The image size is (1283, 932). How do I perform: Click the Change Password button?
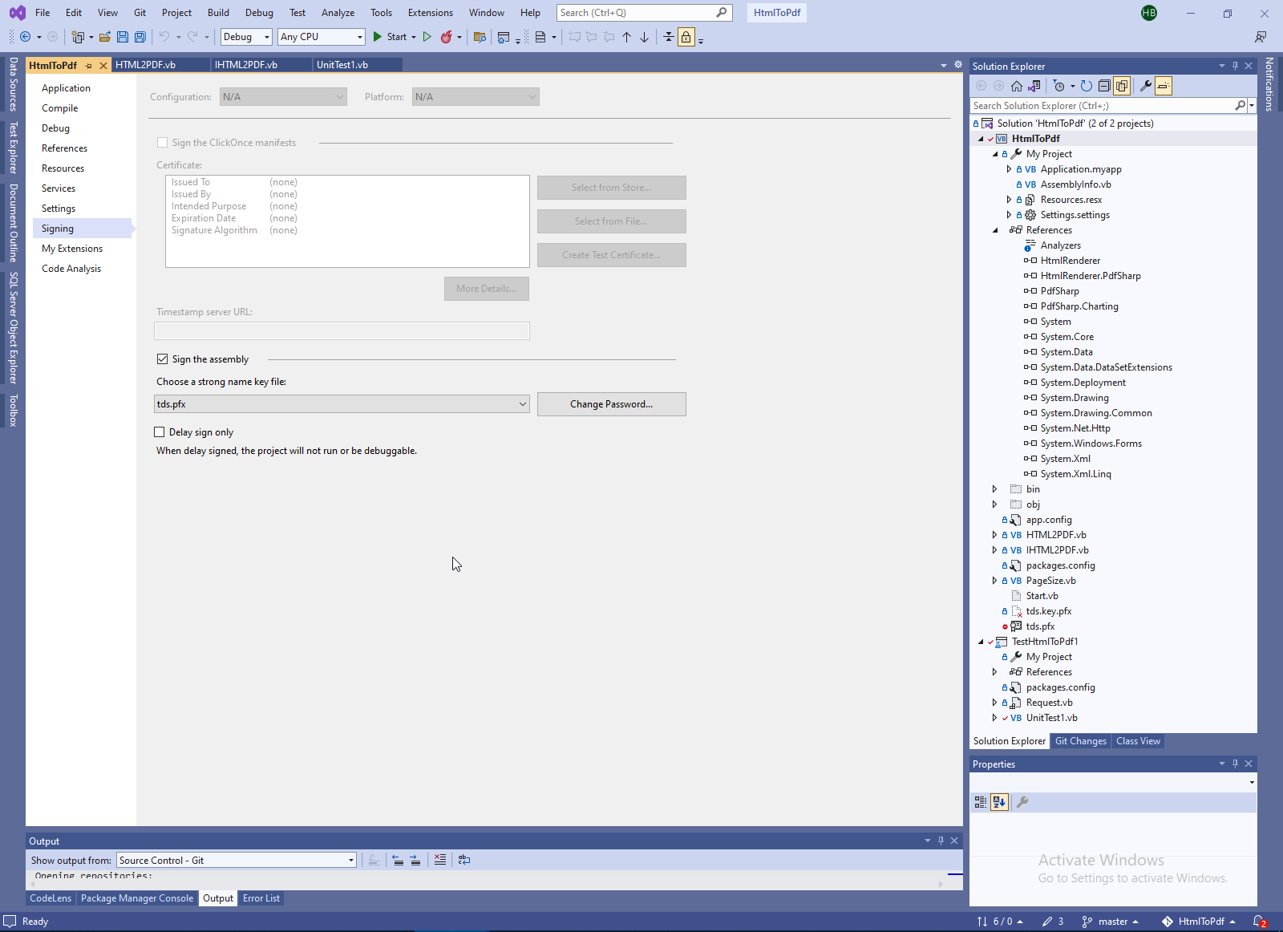[611, 404]
